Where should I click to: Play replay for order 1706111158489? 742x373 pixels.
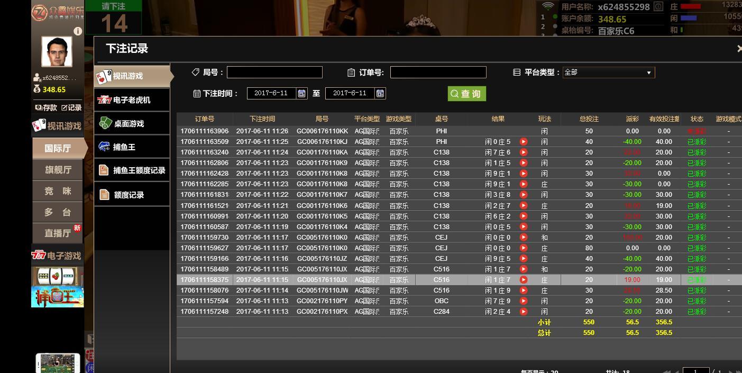[523, 269]
